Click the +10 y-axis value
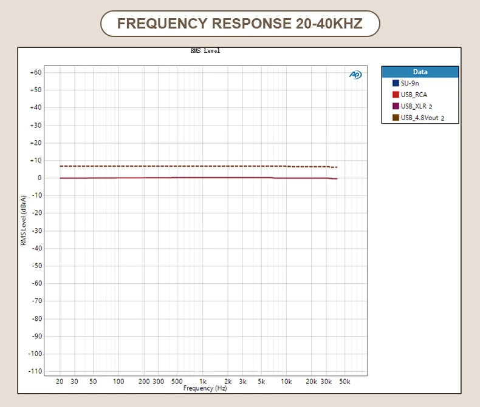This screenshot has width=480, height=407. point(35,160)
